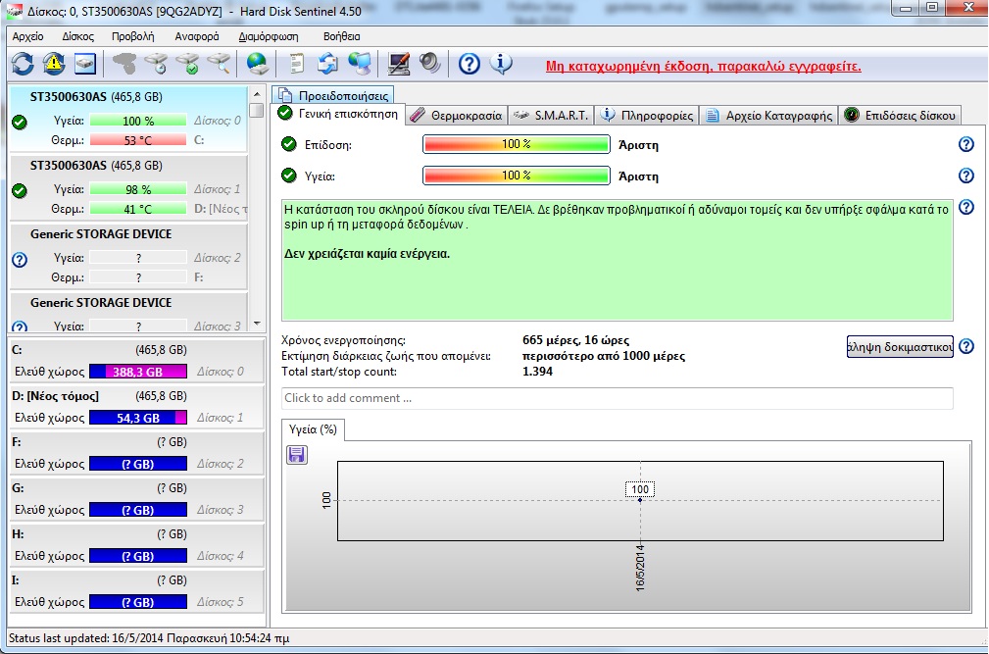Select the Υγεία (%) graph tab
Viewport: 989px width, 654px height.
313,429
